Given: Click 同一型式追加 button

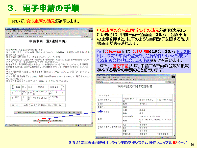Looking at the screenshot, I should tap(58, 112).
